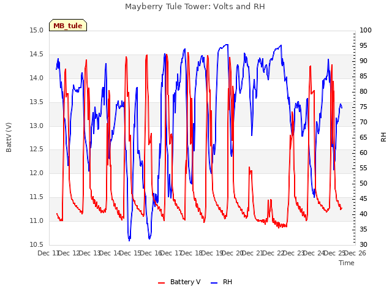Click the Time axis label
The height and width of the screenshot is (294, 392).
coord(347,263)
